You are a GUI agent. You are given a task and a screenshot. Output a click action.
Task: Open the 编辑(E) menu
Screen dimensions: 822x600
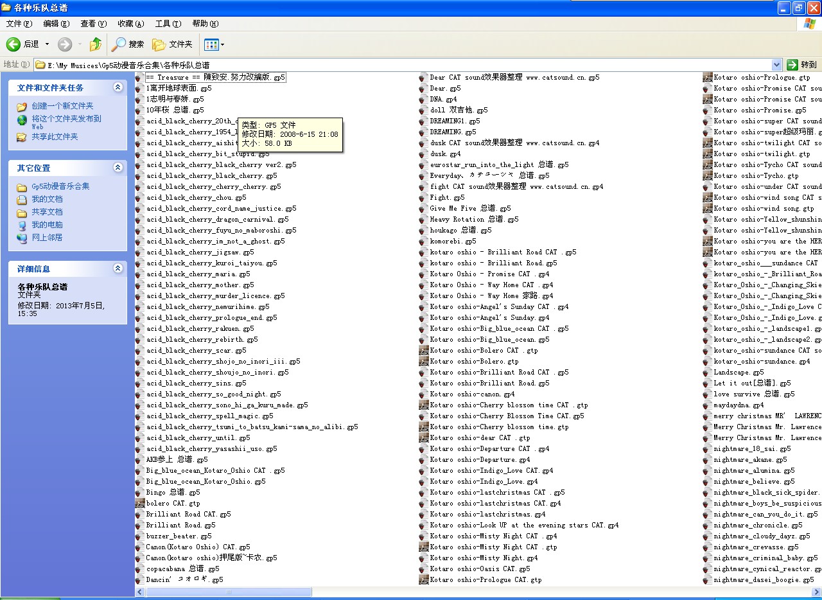[57, 24]
